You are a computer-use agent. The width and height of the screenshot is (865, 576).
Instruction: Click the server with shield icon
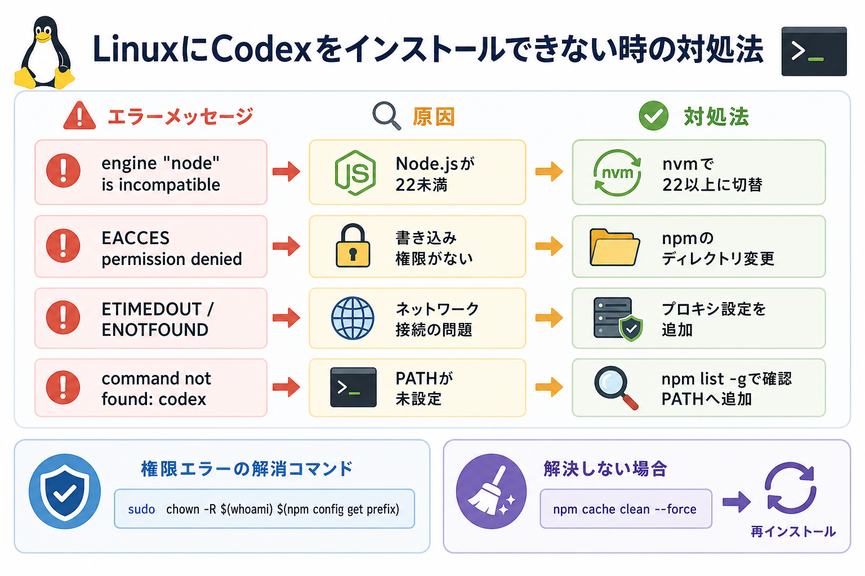(x=618, y=319)
